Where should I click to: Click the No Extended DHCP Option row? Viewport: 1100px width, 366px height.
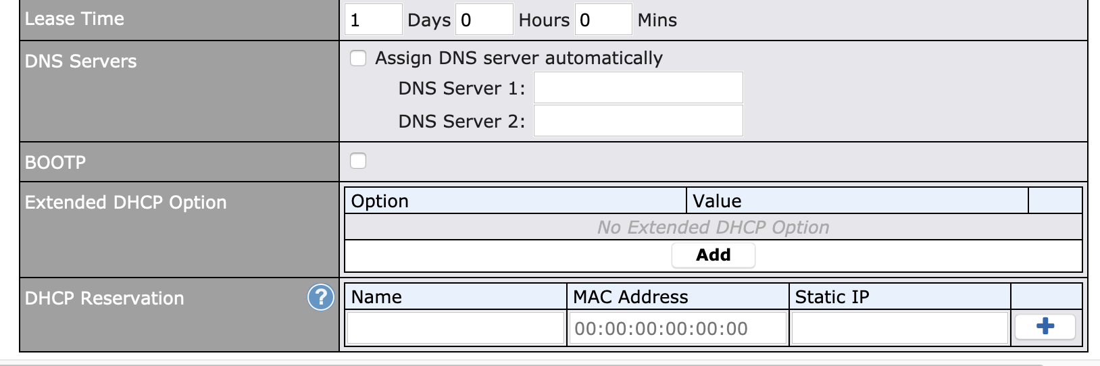(x=714, y=227)
